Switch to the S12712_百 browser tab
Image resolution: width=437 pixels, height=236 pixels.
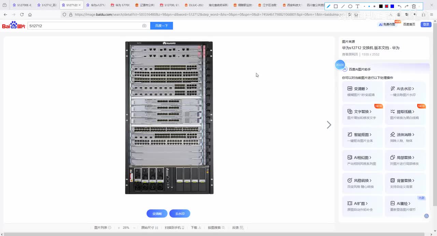click(47, 5)
